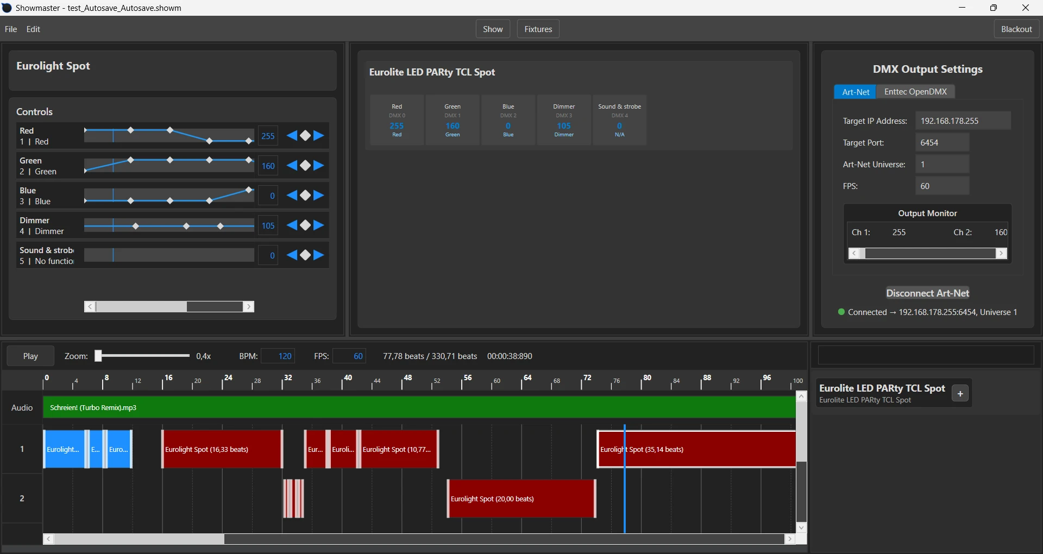Click the Showmaster icon in the title bar
This screenshot has width=1043, height=554.
[x=7, y=8]
